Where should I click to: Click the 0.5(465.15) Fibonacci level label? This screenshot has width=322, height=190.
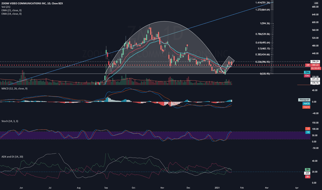point(264,49)
